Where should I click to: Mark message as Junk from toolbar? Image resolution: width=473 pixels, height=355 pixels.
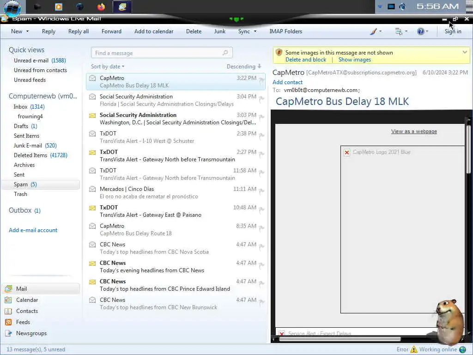click(219, 31)
